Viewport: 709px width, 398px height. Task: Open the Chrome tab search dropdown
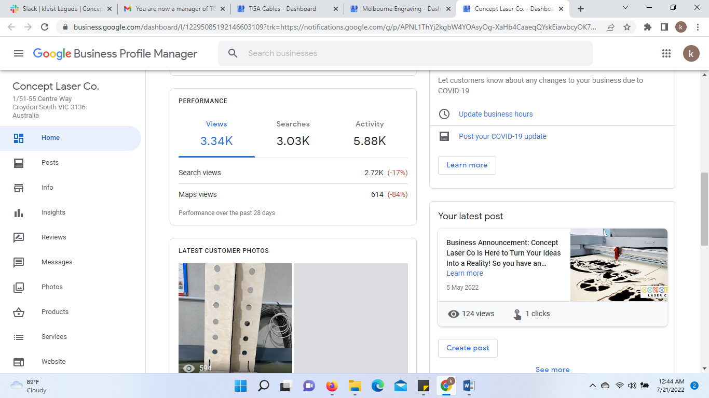[x=625, y=8]
